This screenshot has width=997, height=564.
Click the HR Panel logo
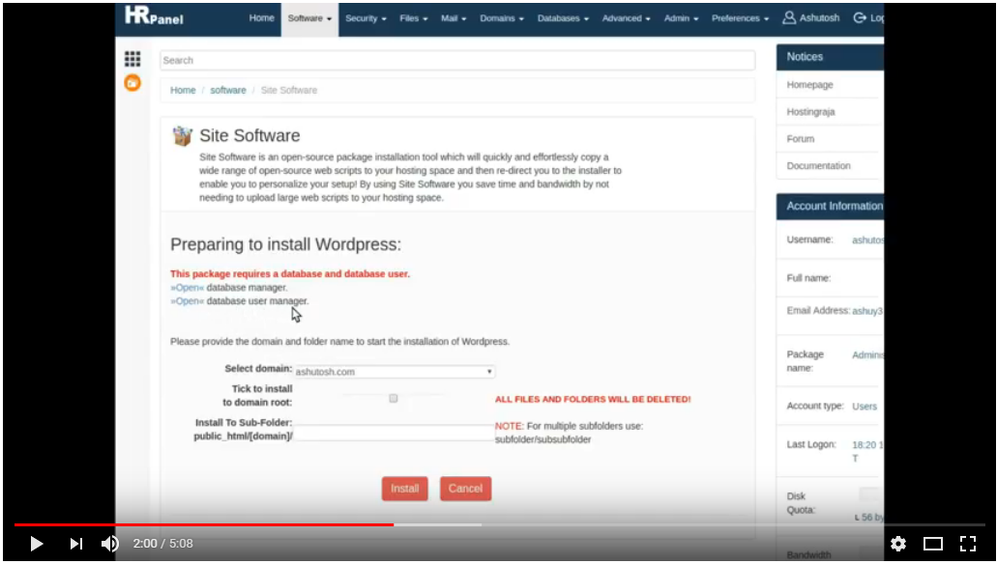click(154, 15)
